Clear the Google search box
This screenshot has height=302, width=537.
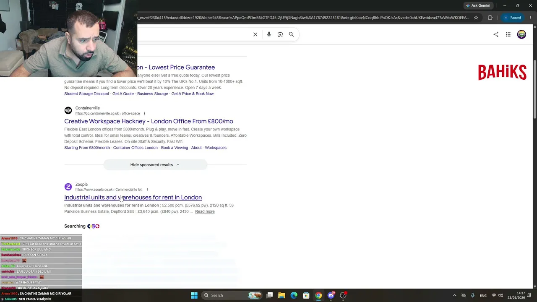(255, 34)
